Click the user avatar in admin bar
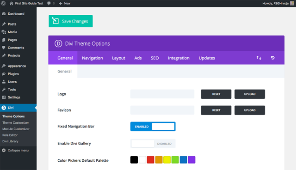 (292, 3)
